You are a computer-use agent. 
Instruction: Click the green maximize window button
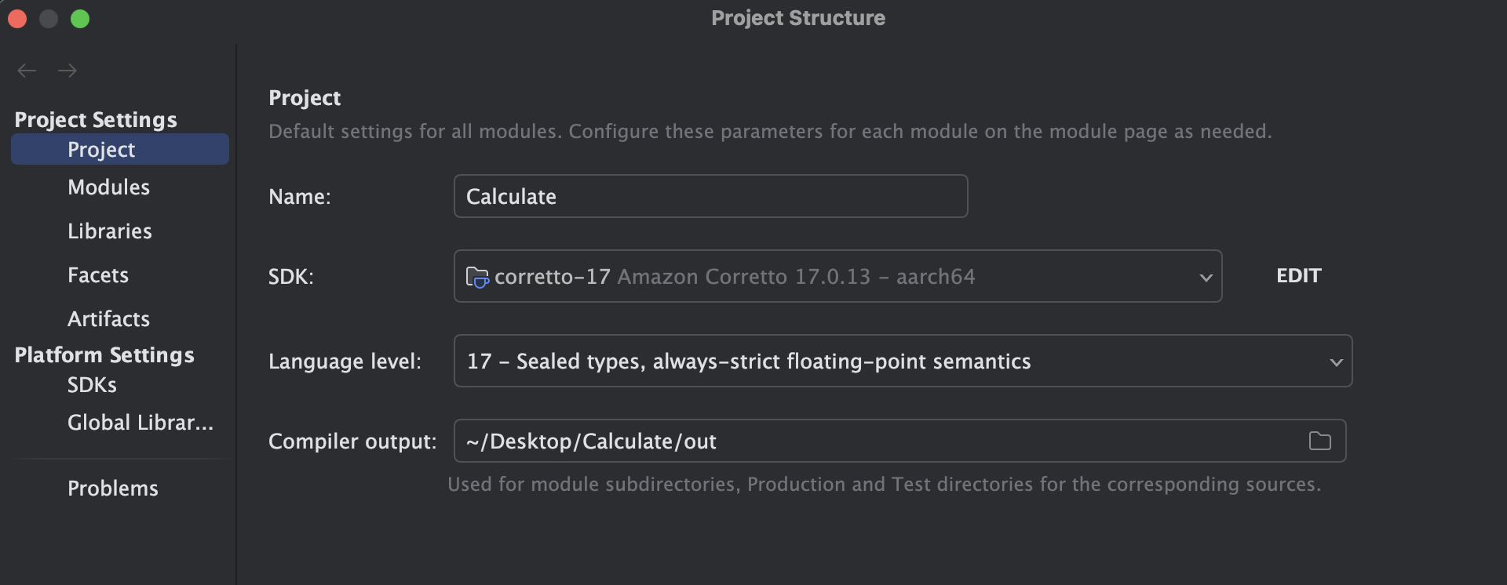click(80, 19)
